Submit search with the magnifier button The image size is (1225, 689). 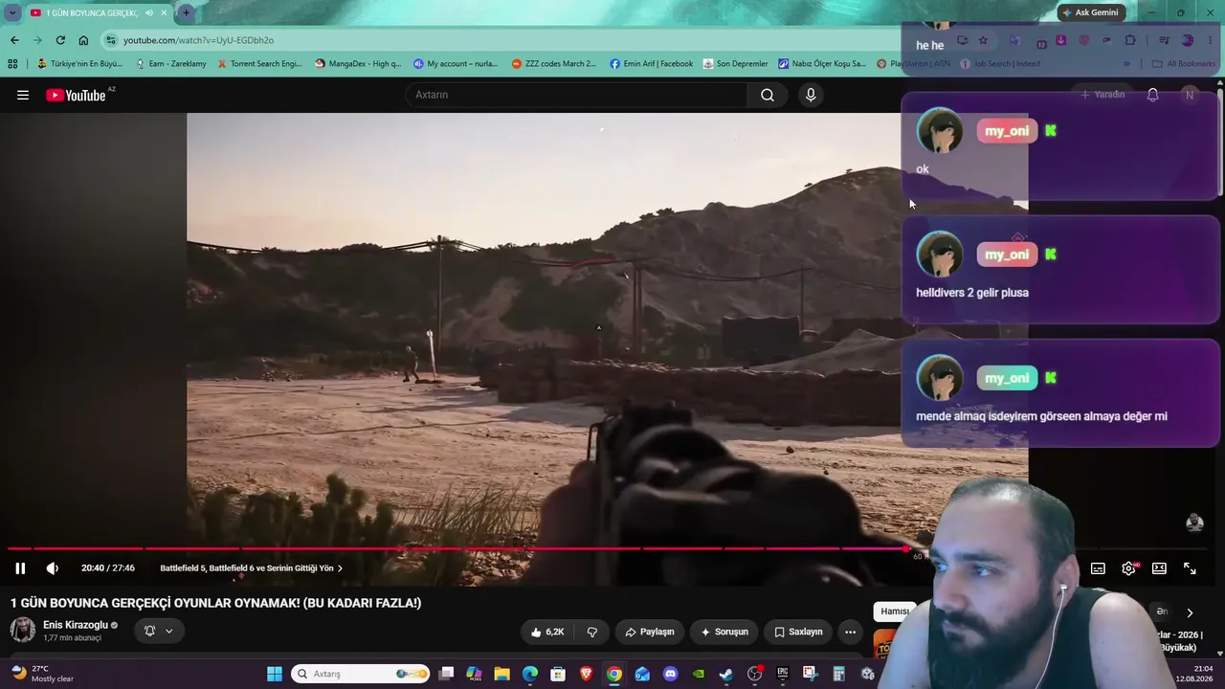768,95
